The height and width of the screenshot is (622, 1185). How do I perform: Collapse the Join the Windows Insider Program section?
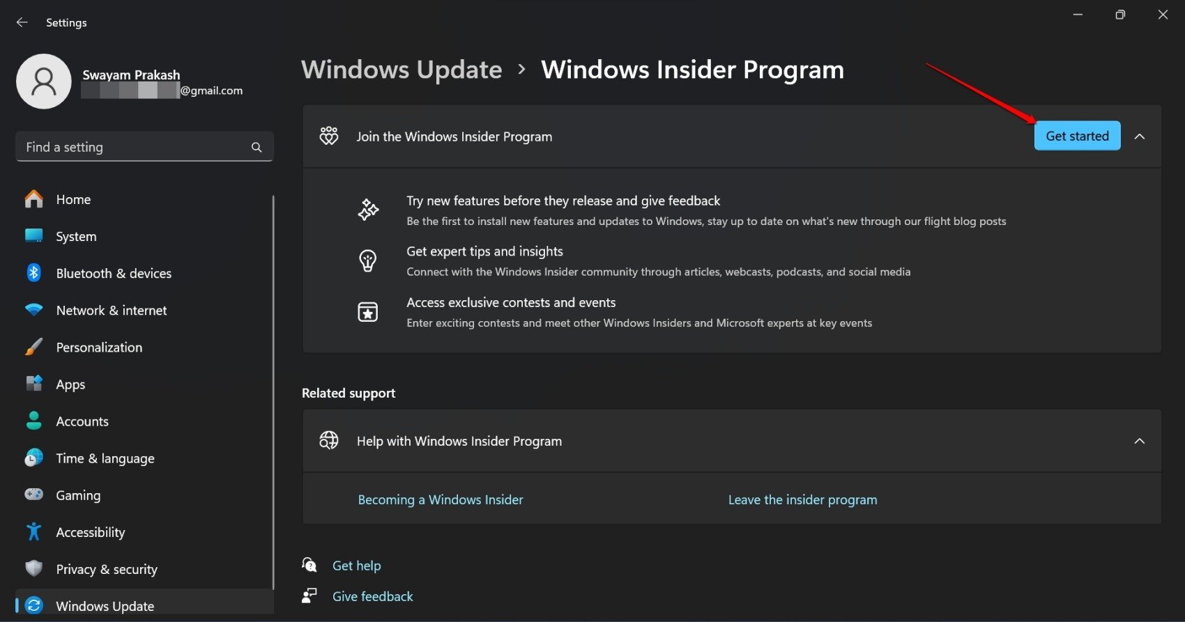click(1140, 136)
